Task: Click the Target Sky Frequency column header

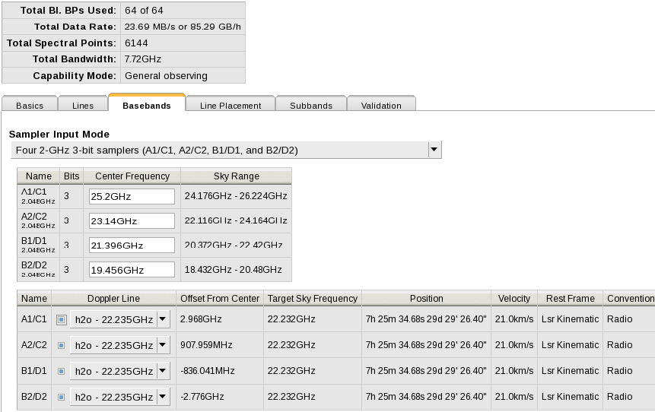Action: tap(312, 298)
